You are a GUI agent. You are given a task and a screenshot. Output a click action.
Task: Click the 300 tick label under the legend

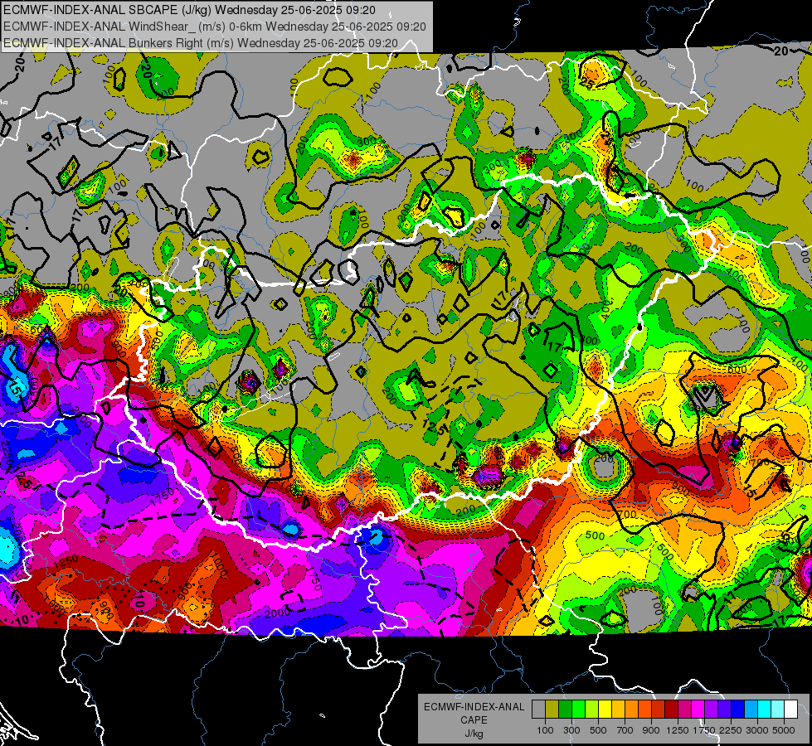tap(571, 730)
